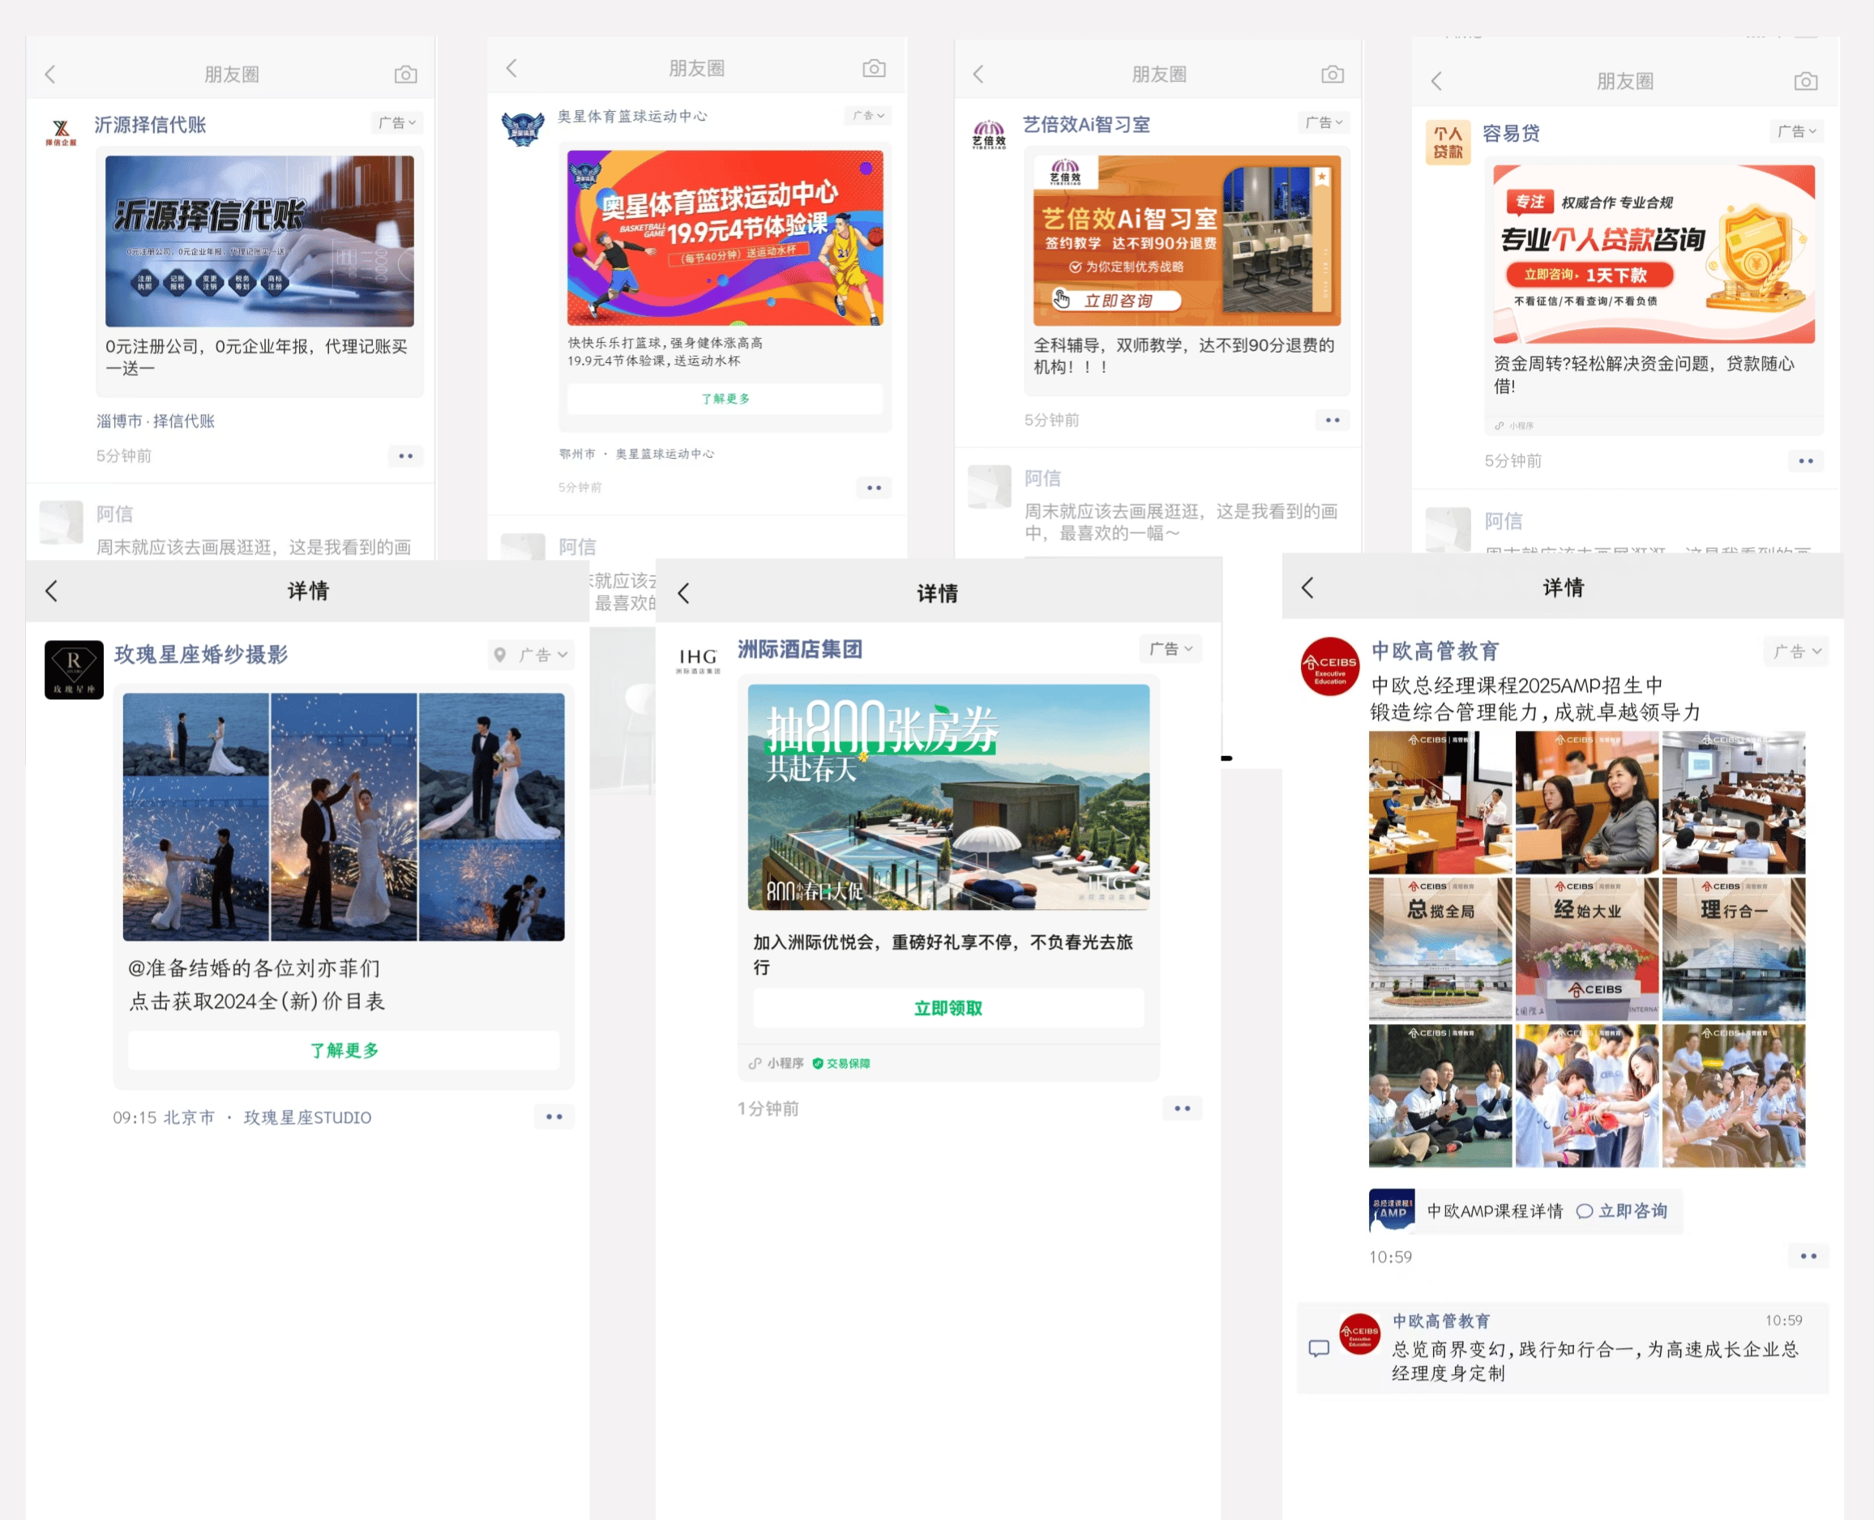This screenshot has width=1874, height=1520.
Task: Open more-options dots under 玫瑰星座 post
Action: coord(554,1117)
